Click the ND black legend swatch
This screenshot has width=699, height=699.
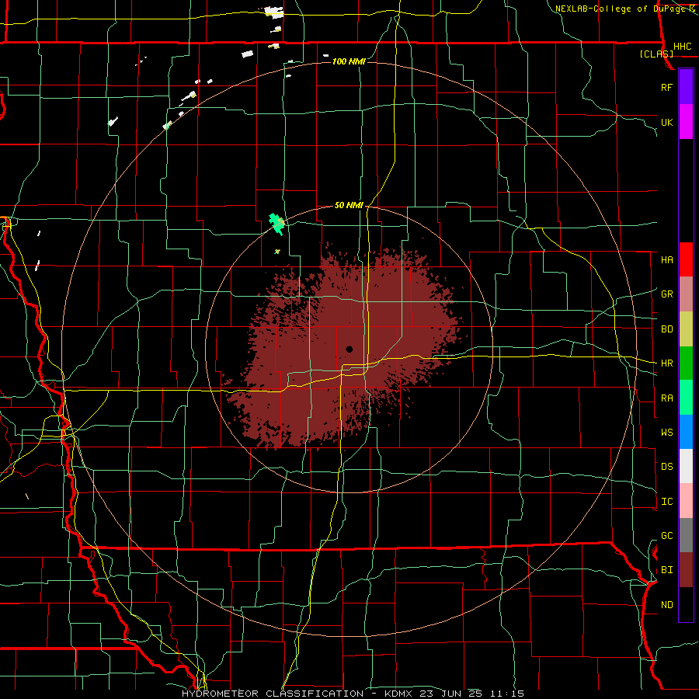(x=686, y=604)
